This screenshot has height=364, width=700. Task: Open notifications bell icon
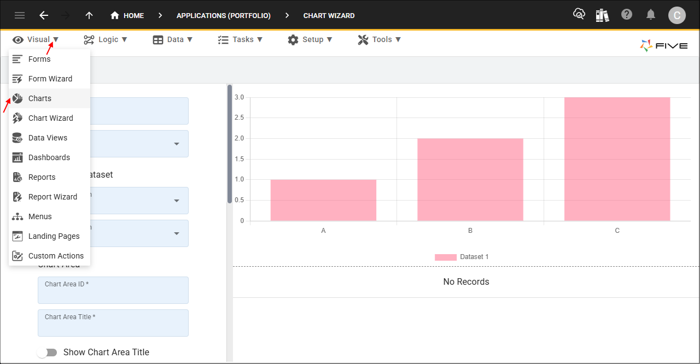pos(651,15)
